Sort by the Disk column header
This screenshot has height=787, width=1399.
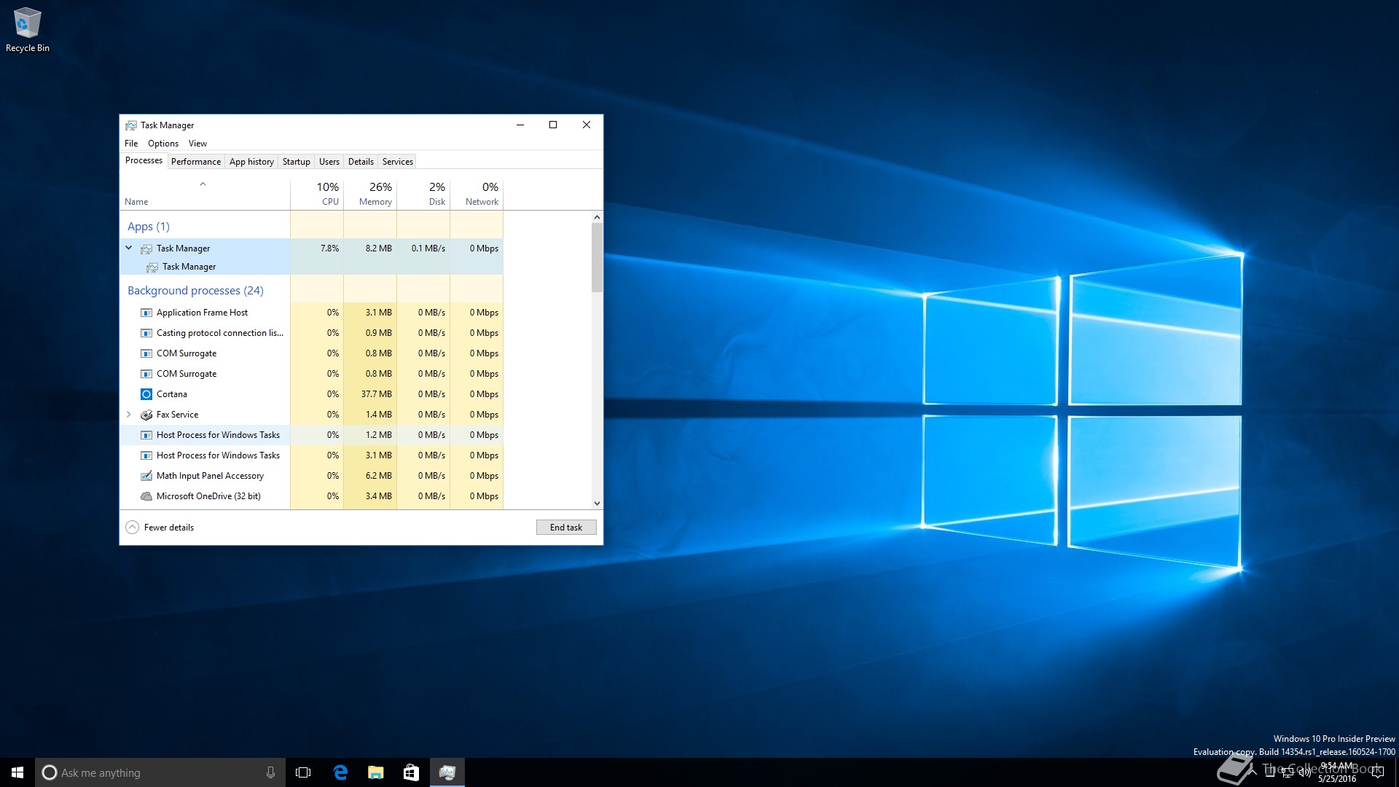point(423,194)
